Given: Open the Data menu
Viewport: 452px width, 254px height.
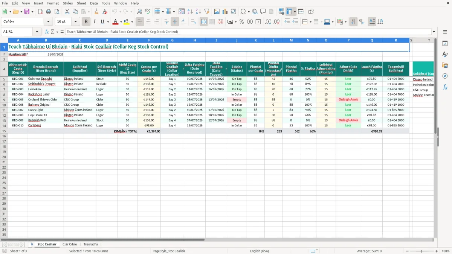Looking at the screenshot, I should (x=94, y=3).
